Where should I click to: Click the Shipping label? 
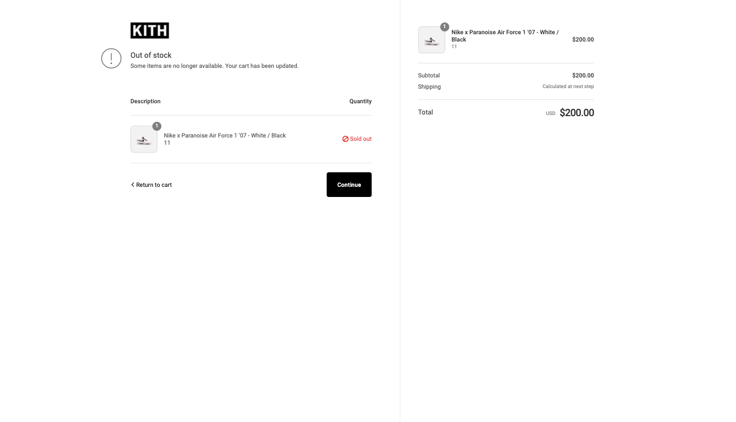coord(430,86)
